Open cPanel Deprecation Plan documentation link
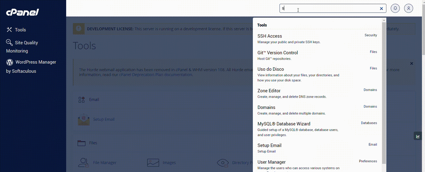425x172 pixels. [x=155, y=75]
